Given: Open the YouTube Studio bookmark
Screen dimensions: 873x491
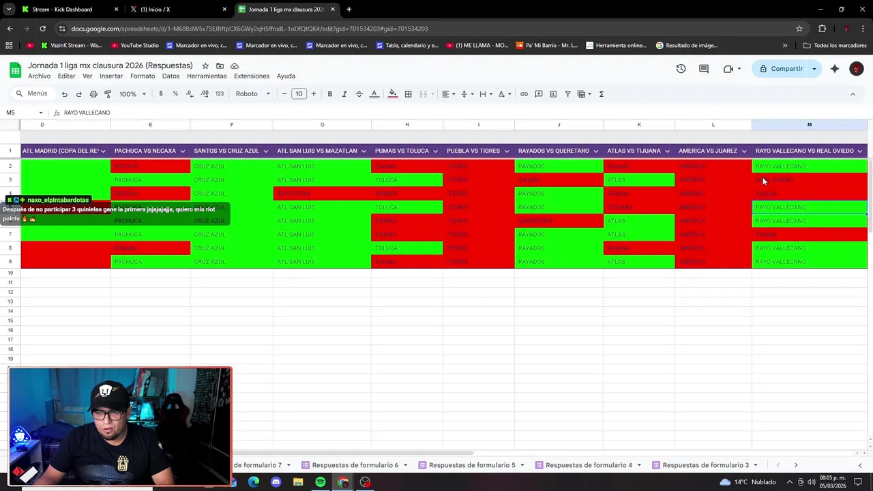Looking at the screenshot, I should [x=134, y=46].
